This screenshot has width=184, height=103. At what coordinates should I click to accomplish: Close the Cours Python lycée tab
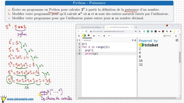point(132,27)
